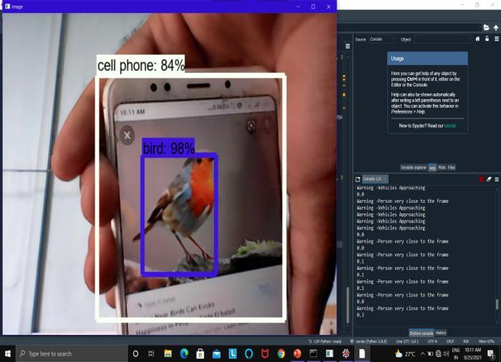This screenshot has width=501, height=362.
Task: Click the RW permission status entry
Action: coord(466,341)
